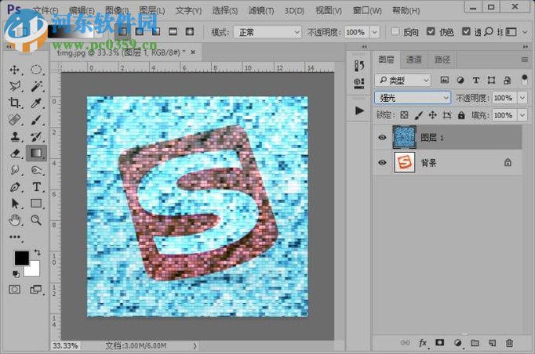535x354 pixels.
Task: Pick the Eyedropper tool
Action: pos(36,103)
